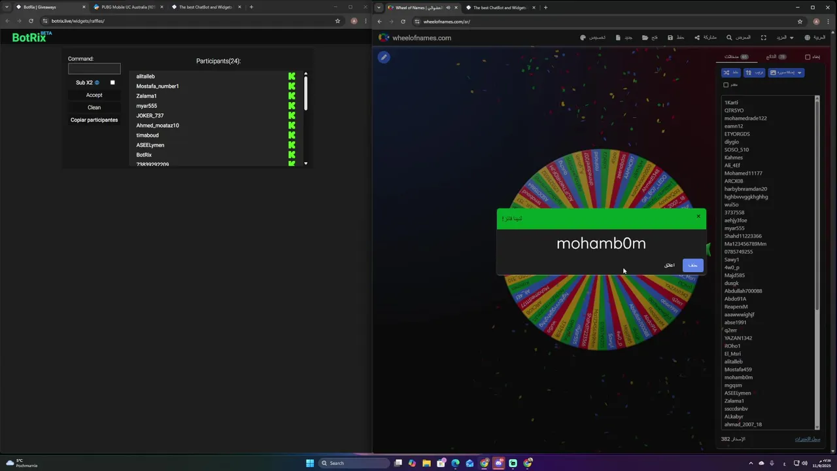The width and height of the screenshot is (837, 471).
Task: Click the Accept button in BotRix
Action: point(94,95)
